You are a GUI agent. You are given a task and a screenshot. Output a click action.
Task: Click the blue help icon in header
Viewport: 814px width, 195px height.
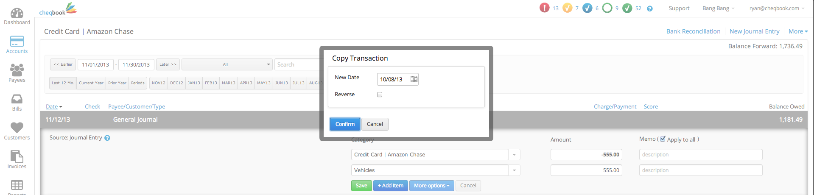(649, 8)
